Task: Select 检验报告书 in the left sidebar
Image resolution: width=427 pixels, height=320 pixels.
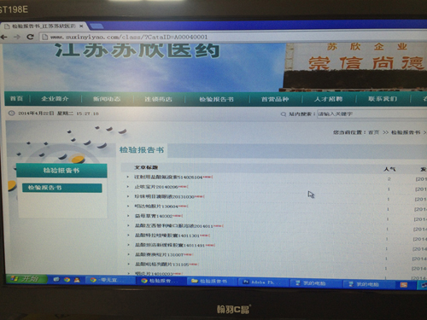Action: click(62, 188)
